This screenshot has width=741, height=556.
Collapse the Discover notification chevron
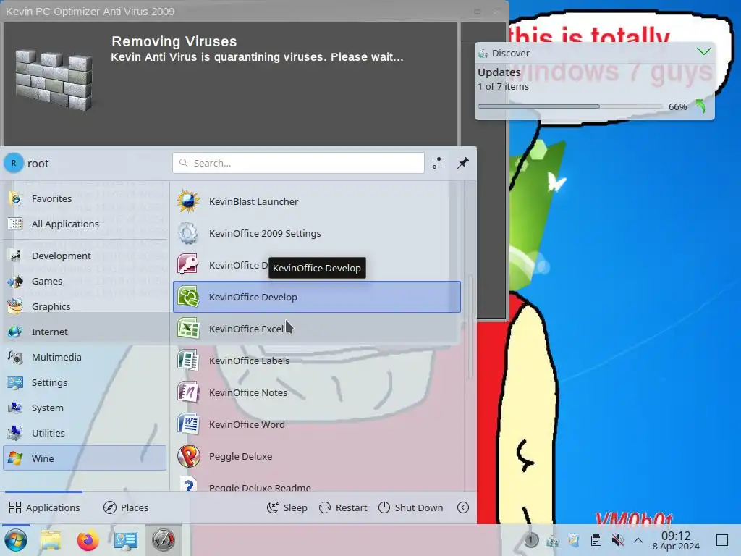click(x=703, y=51)
